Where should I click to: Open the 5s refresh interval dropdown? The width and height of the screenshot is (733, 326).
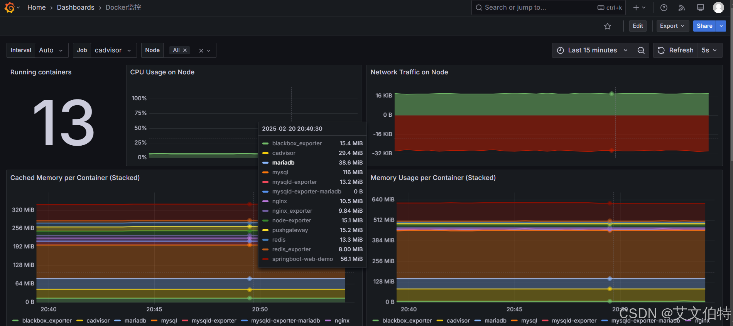click(x=709, y=50)
